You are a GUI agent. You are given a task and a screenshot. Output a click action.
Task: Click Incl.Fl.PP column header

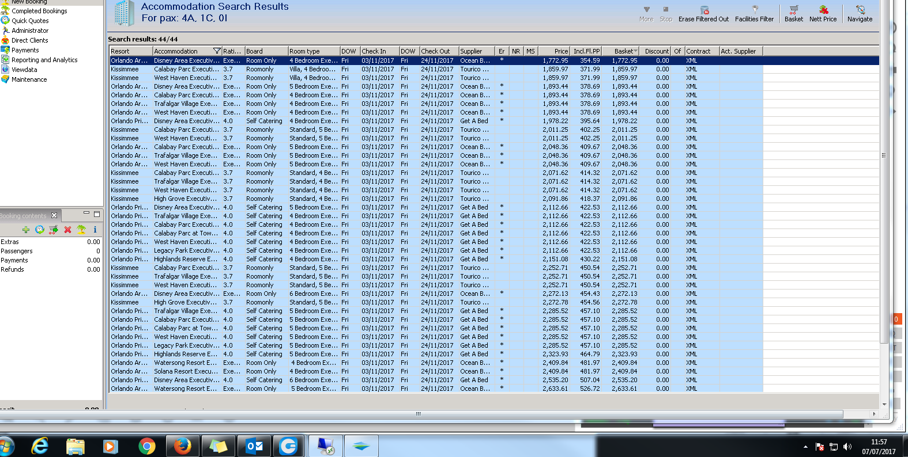[x=586, y=51]
